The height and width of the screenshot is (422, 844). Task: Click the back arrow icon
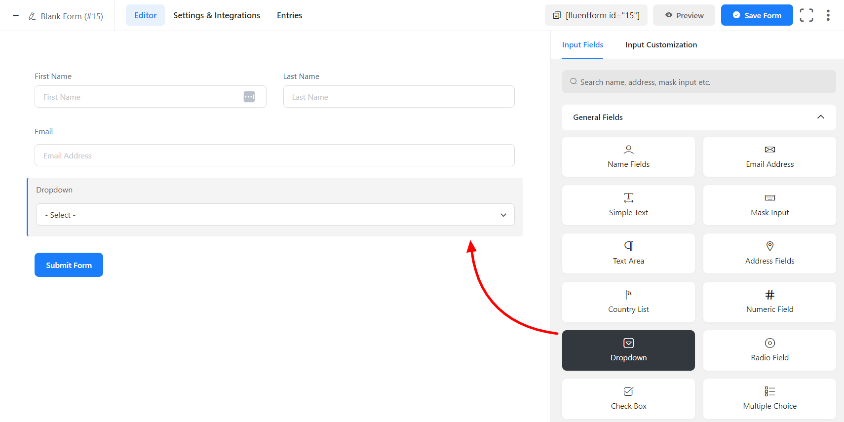[16, 16]
